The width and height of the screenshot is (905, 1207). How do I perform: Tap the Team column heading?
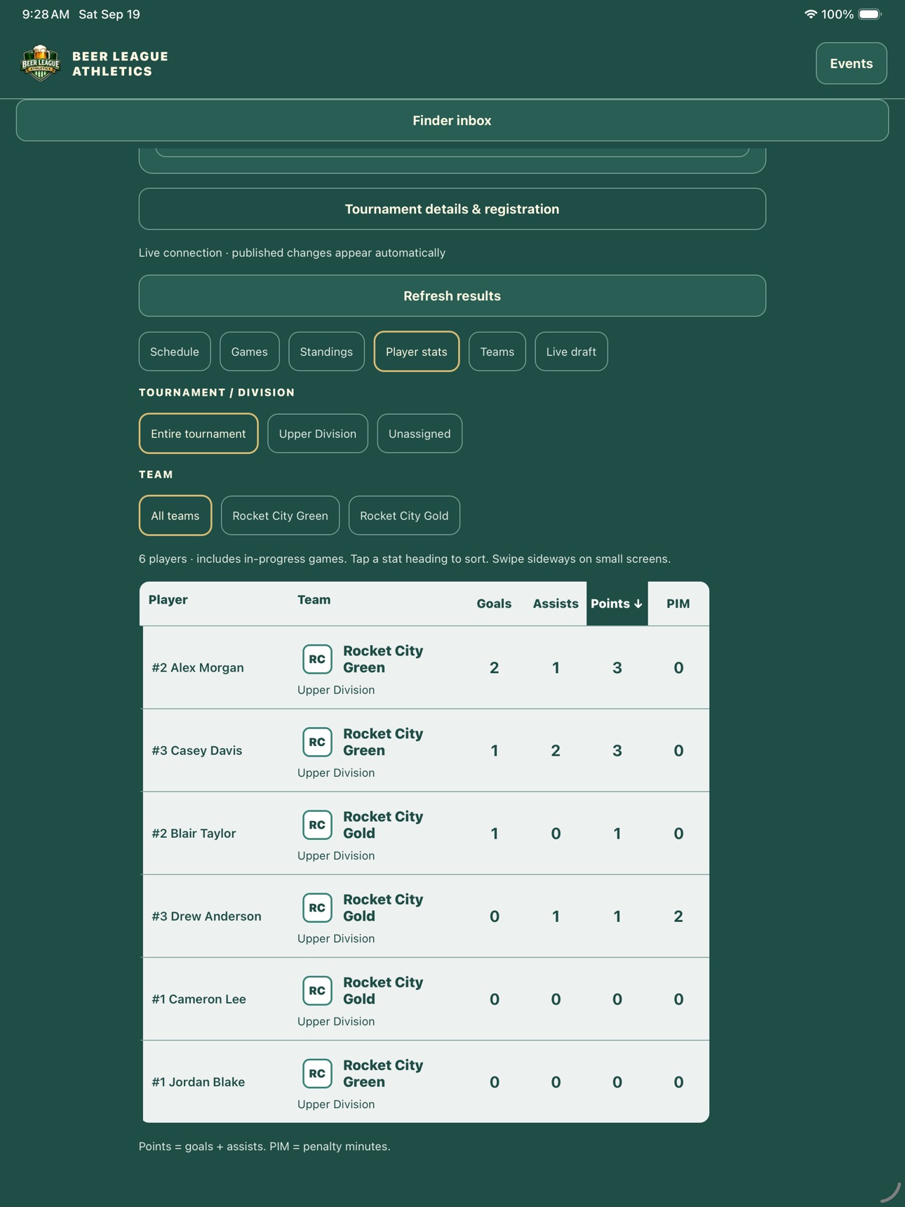tap(314, 600)
